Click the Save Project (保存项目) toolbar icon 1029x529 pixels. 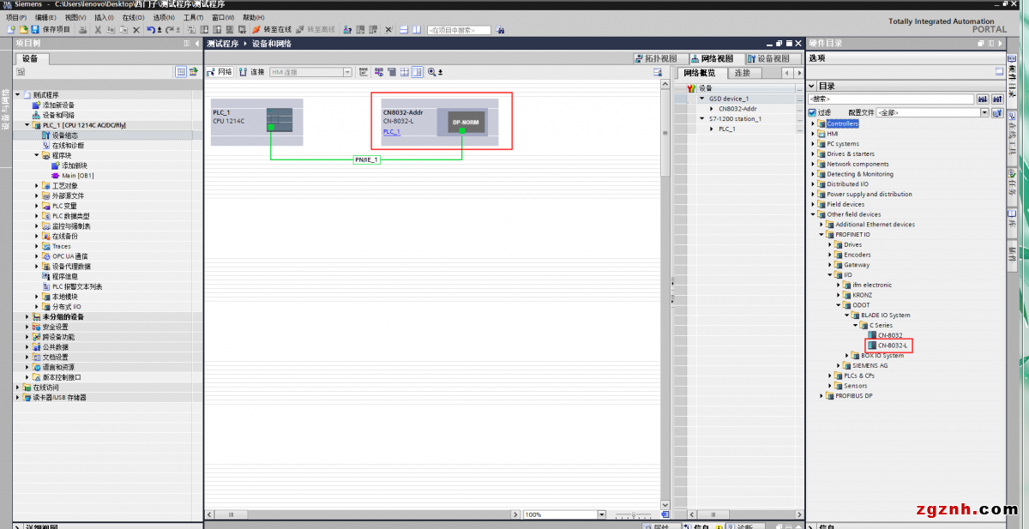(35, 29)
